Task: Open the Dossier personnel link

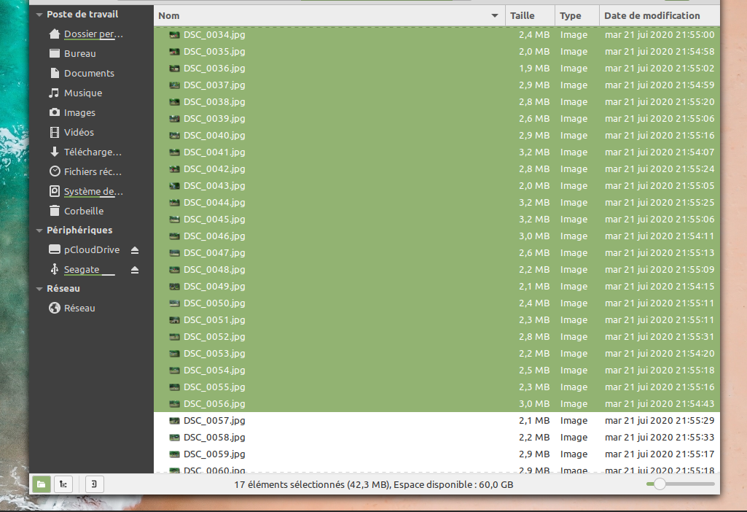Action: pyautogui.click(x=93, y=34)
